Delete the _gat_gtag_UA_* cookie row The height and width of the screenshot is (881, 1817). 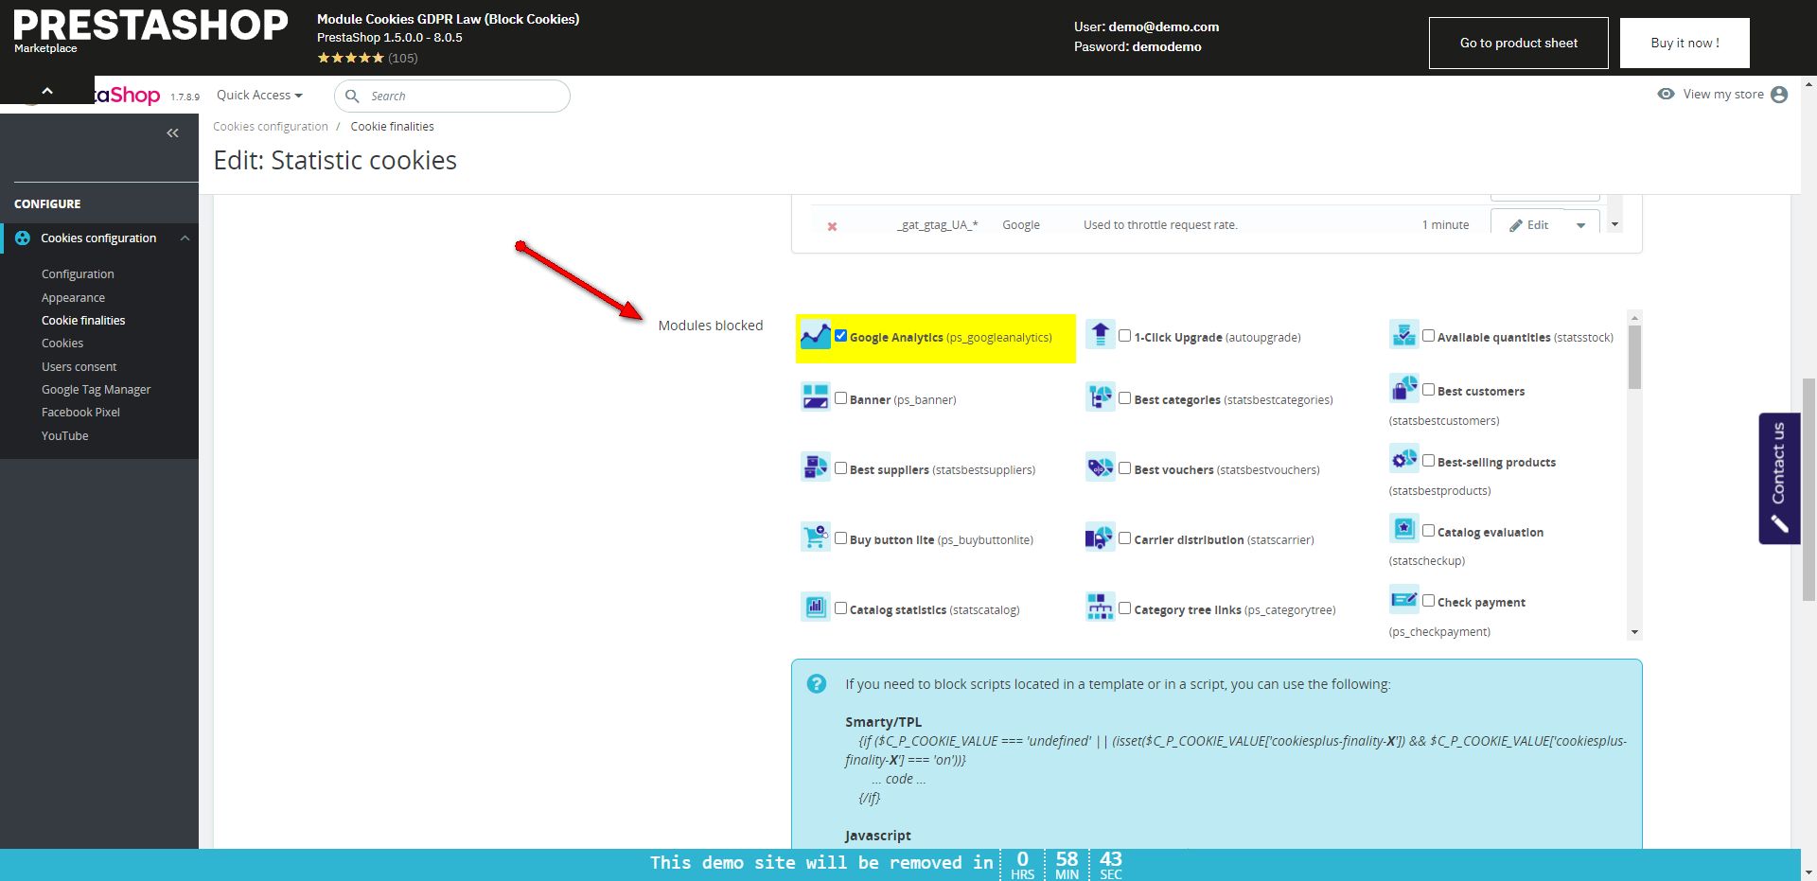832,226
